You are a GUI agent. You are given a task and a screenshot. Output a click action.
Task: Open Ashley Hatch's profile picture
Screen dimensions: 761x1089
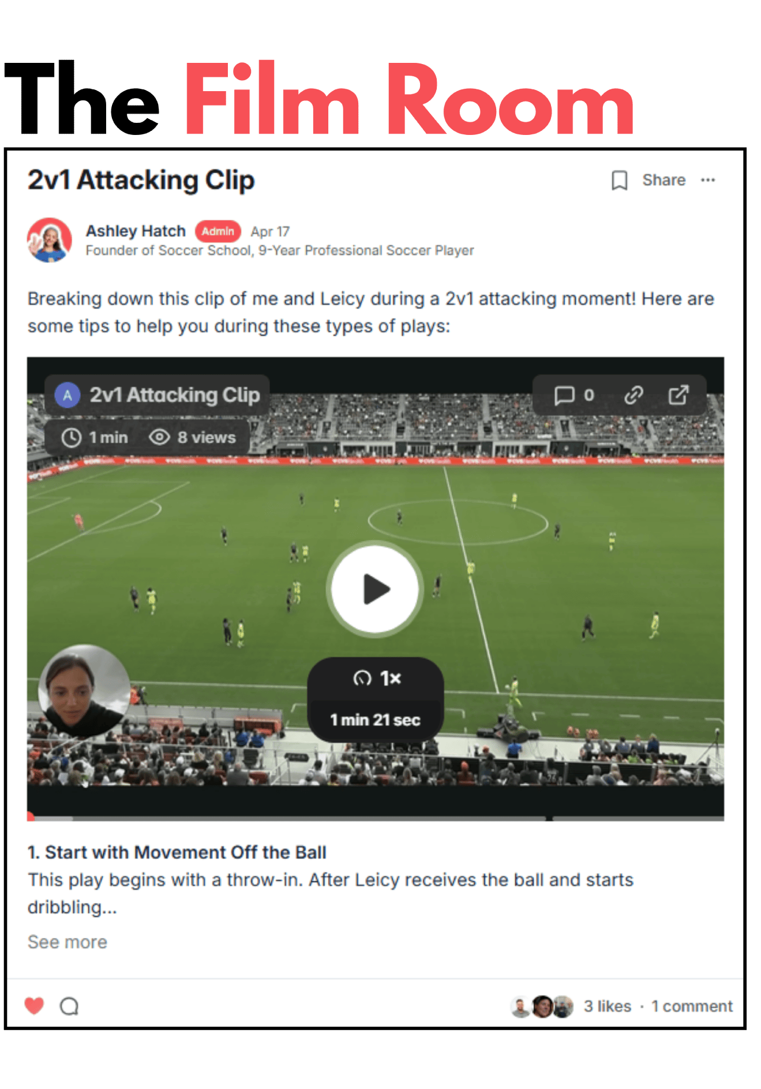[x=50, y=240]
